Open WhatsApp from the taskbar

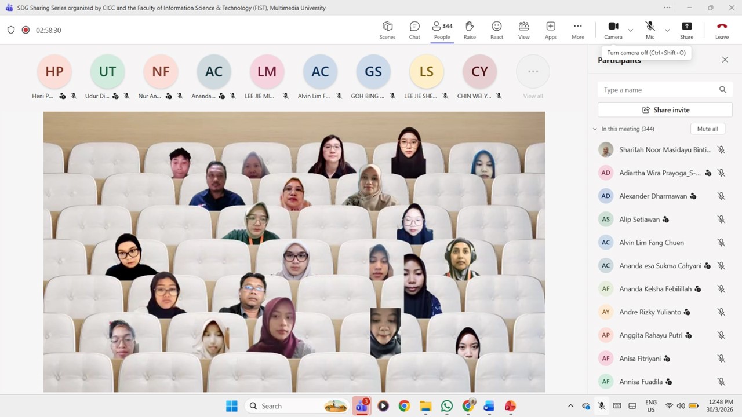click(446, 406)
